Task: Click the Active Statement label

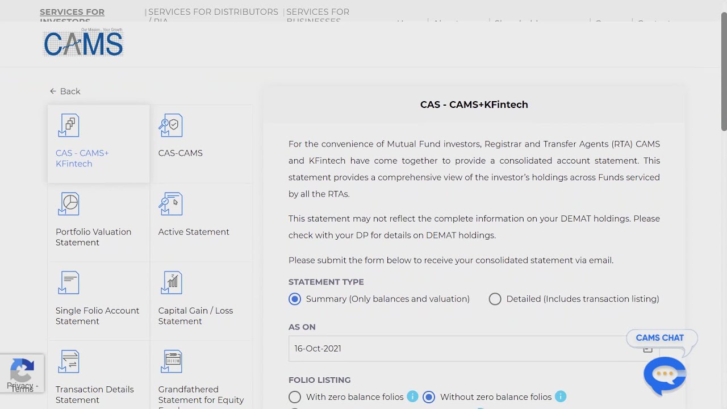Action: (194, 232)
